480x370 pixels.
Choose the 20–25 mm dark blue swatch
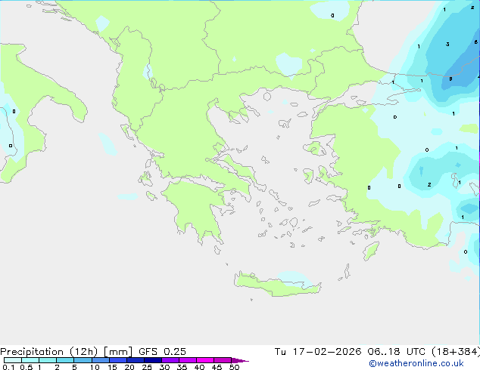pyautogui.click(x=135, y=360)
